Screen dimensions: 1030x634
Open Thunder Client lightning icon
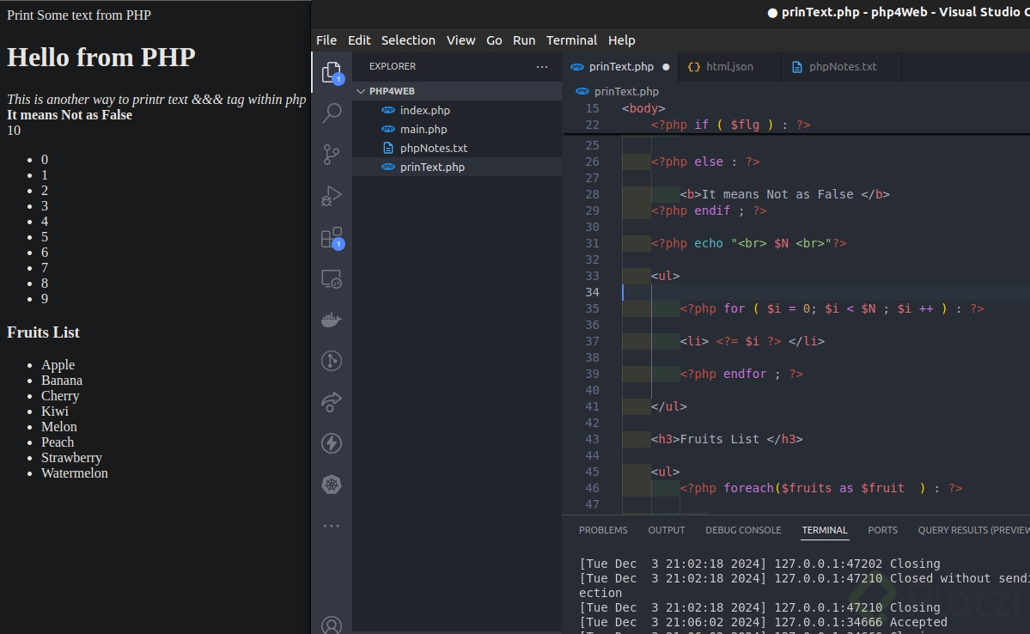tap(332, 443)
